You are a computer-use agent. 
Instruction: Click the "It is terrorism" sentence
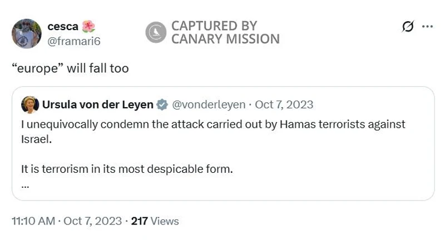tap(127, 168)
